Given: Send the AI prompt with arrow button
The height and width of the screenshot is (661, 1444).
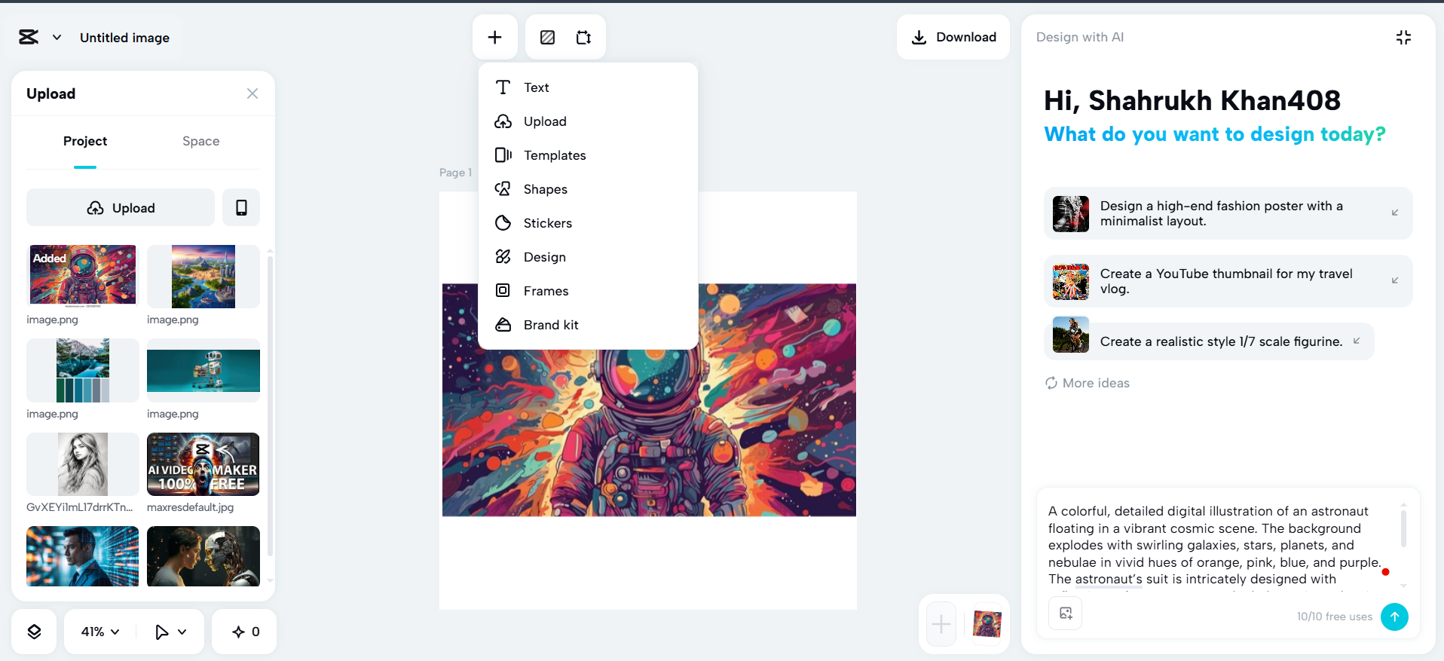Looking at the screenshot, I should pos(1394,617).
